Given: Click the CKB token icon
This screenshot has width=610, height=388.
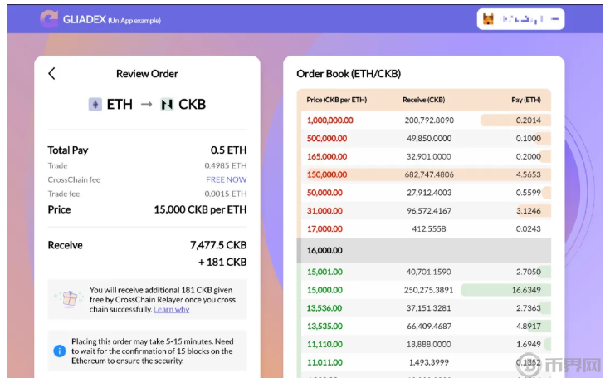Looking at the screenshot, I should click(x=168, y=104).
